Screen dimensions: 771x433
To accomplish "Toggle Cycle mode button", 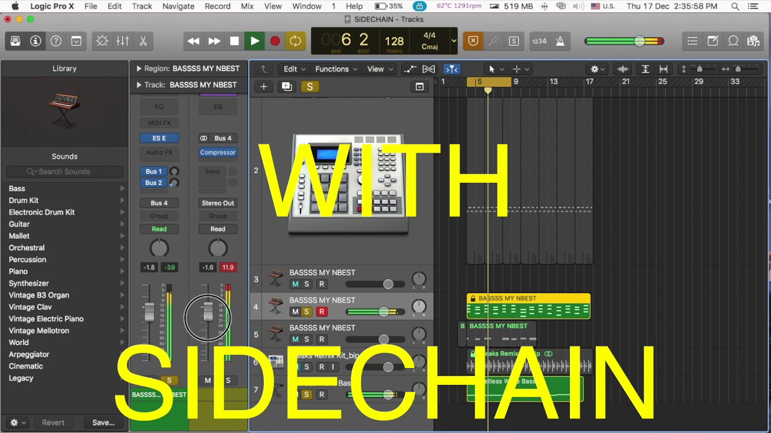I will coord(295,41).
